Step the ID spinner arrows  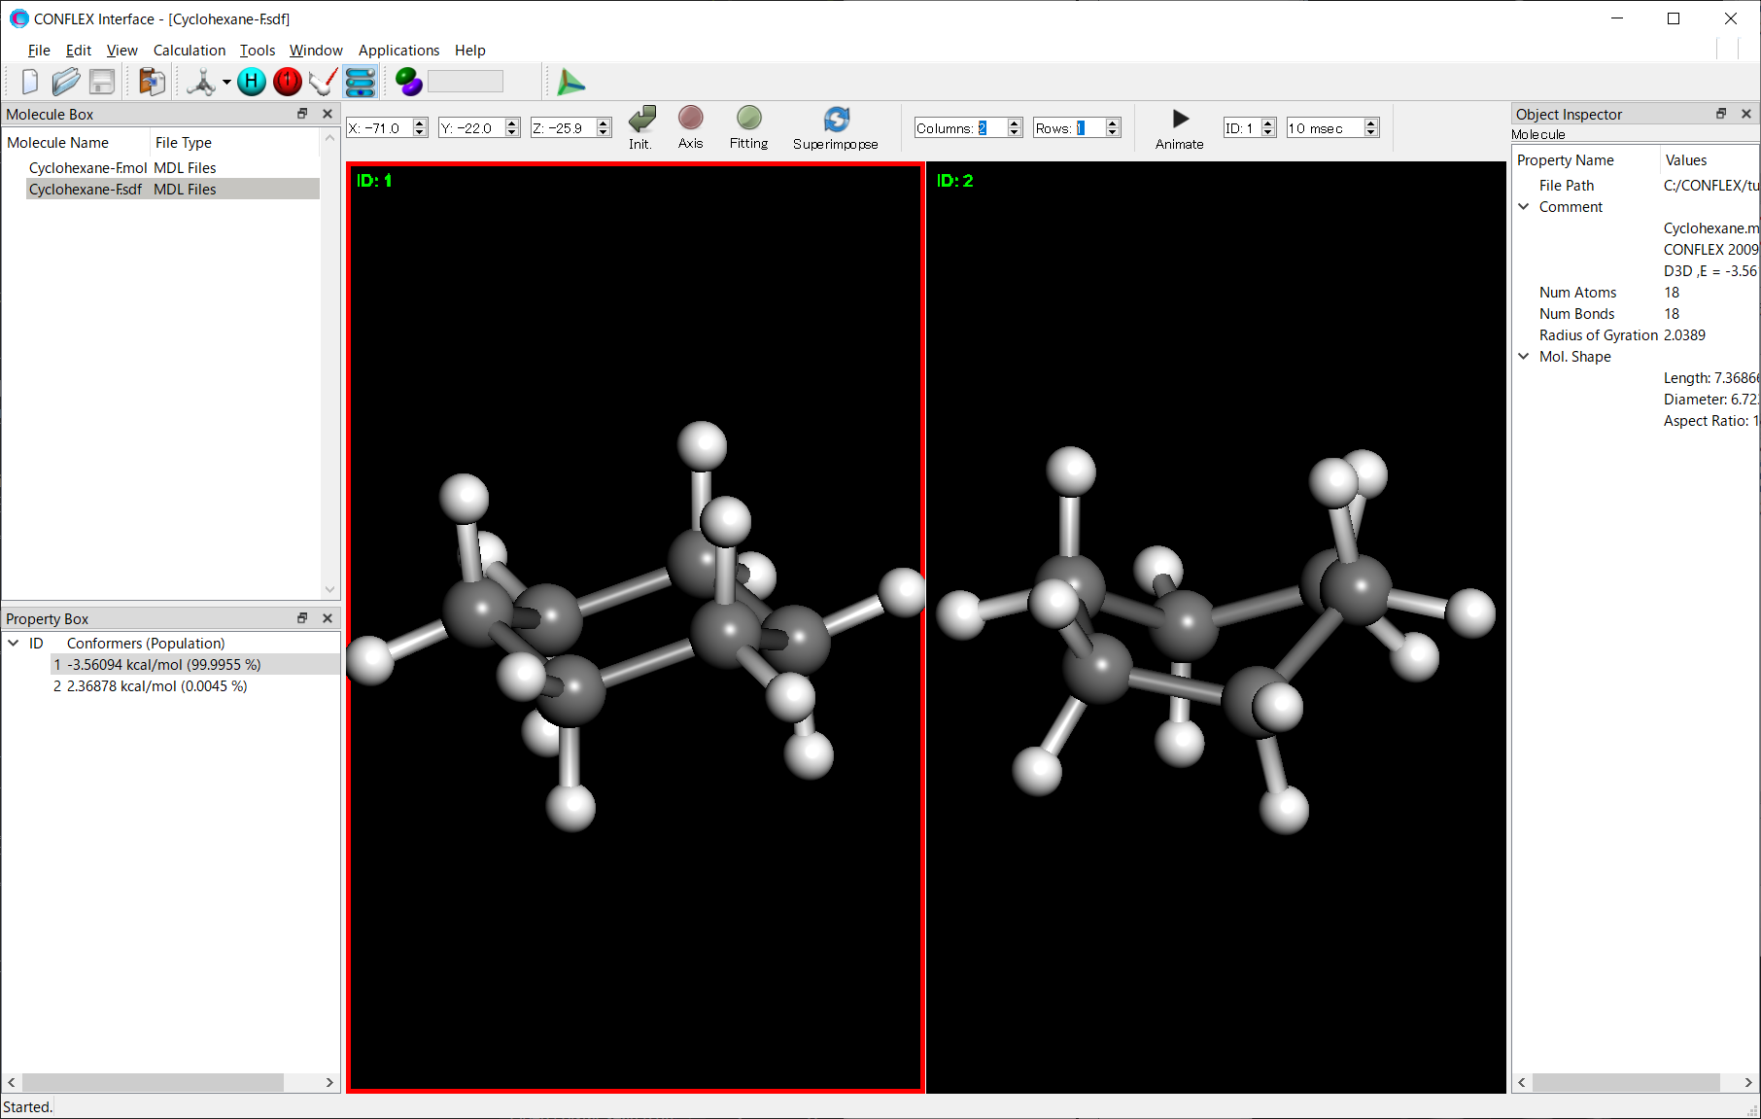1268,128
